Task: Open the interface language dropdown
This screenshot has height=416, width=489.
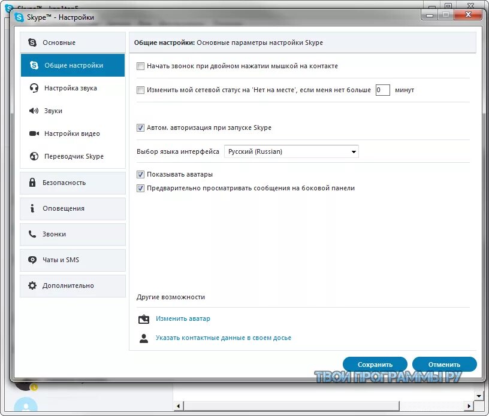Action: (291, 151)
